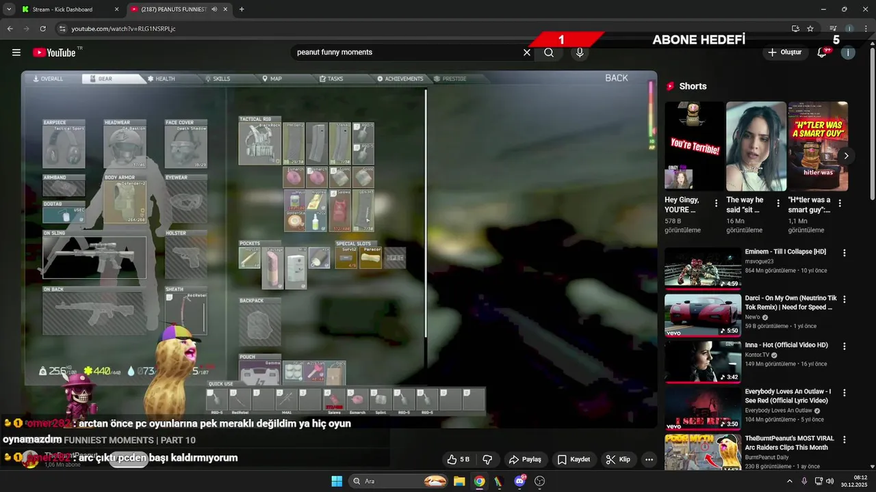Screen dimensions: 876x492
Task: Close the Kick Dashboard tab
Action: 116,10
